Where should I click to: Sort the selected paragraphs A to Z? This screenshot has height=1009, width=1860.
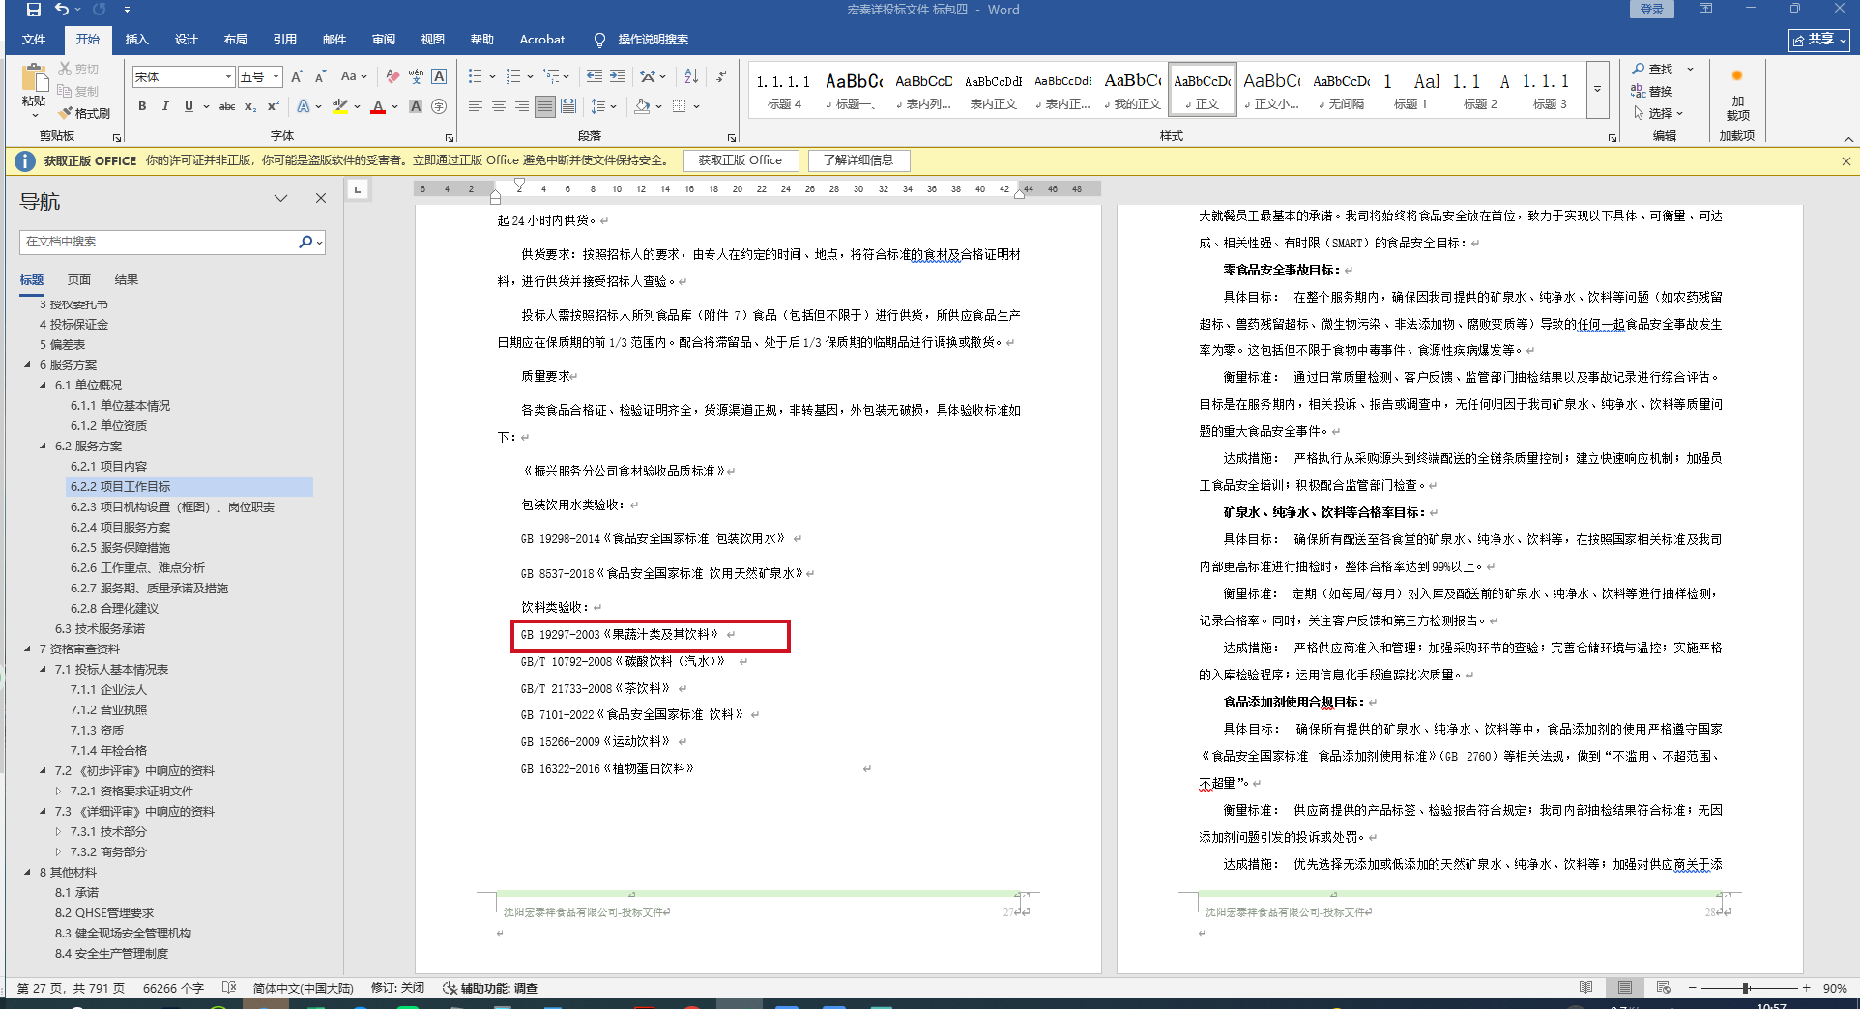pyautogui.click(x=691, y=76)
